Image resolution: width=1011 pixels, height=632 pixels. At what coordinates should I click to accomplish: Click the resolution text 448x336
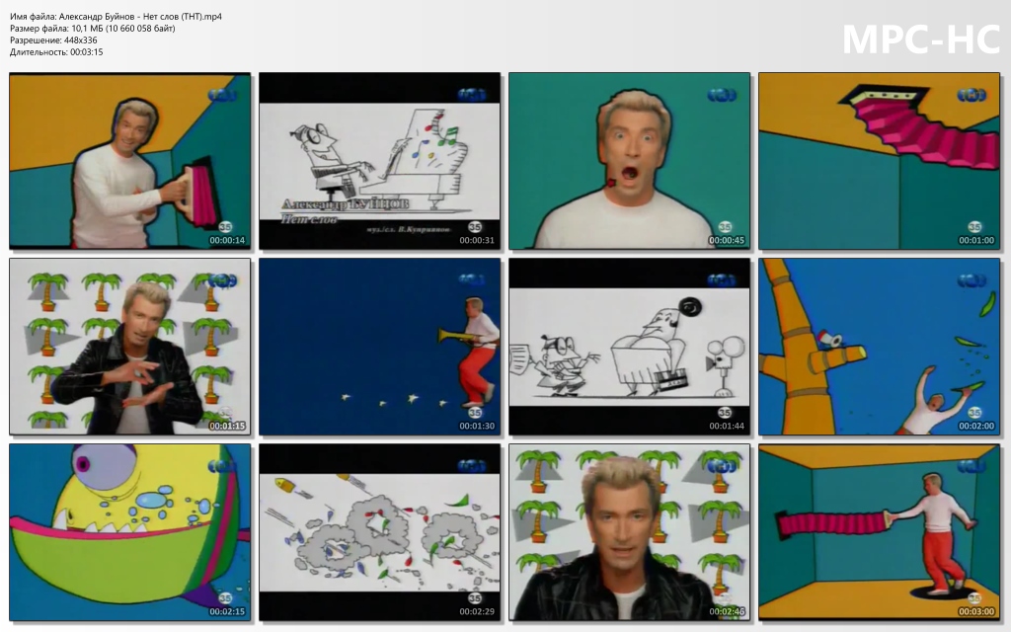pyautogui.click(x=81, y=39)
